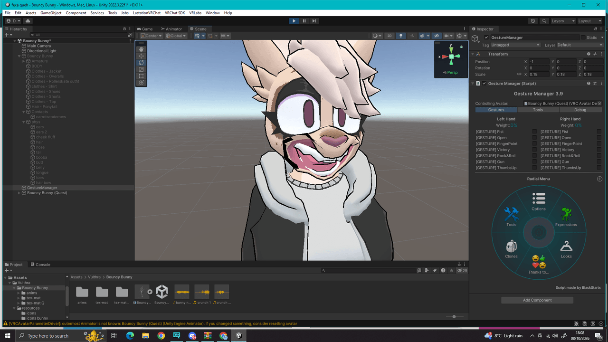Enable the Static checkbox

coord(583,38)
